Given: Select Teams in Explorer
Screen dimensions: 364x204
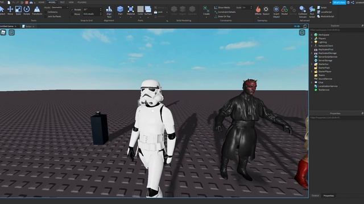Looking at the screenshot, I should click(x=321, y=75).
